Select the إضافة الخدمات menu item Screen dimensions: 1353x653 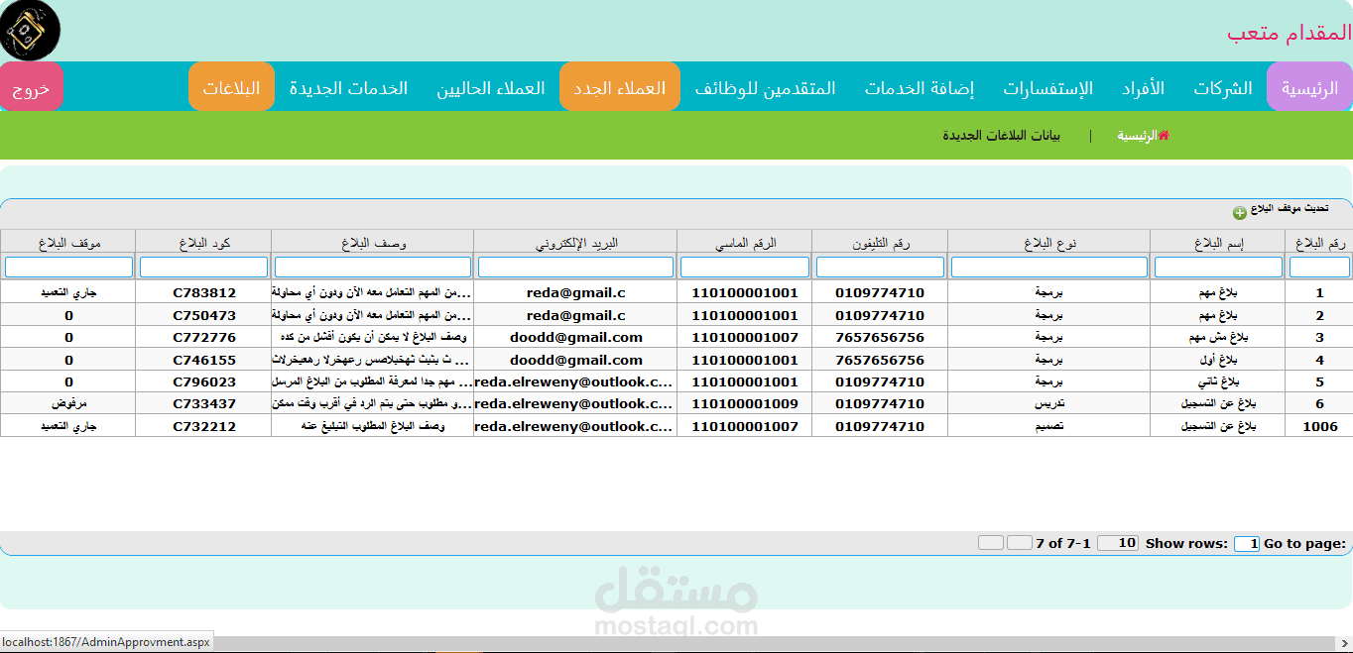pyautogui.click(x=919, y=87)
